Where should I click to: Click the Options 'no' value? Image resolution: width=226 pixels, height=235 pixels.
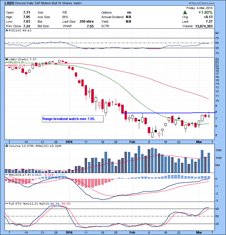129,12
